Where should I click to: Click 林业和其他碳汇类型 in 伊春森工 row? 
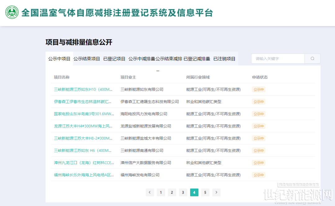pyautogui.click(x=203, y=102)
